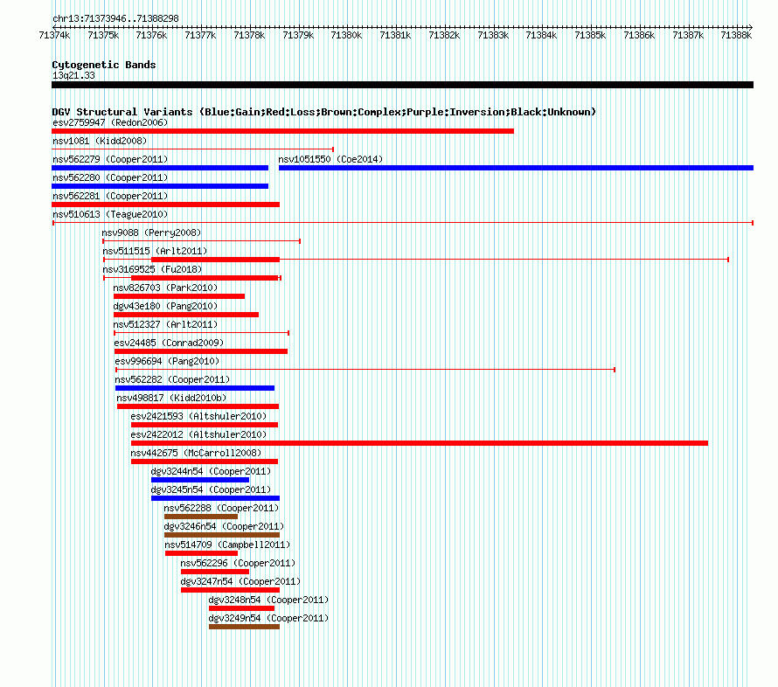Select the red esv2759947 loss bar
The height and width of the screenshot is (687, 778).
coord(283,131)
